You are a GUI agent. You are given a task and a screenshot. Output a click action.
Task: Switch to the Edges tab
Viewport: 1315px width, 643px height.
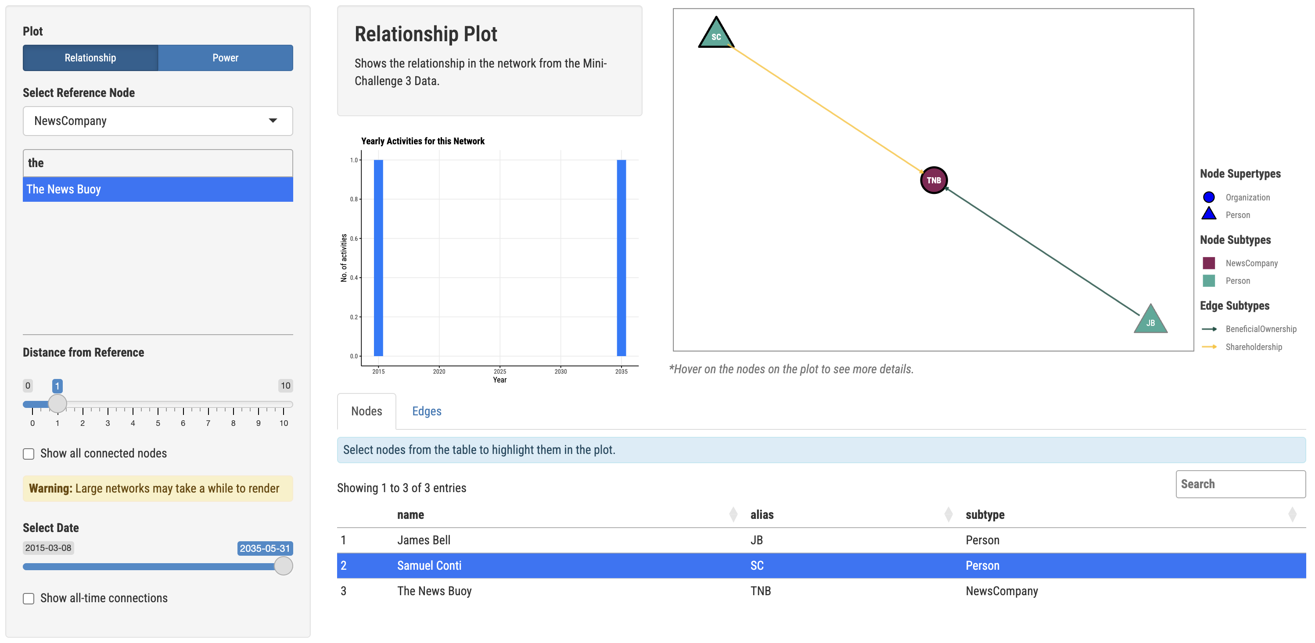[x=426, y=411]
